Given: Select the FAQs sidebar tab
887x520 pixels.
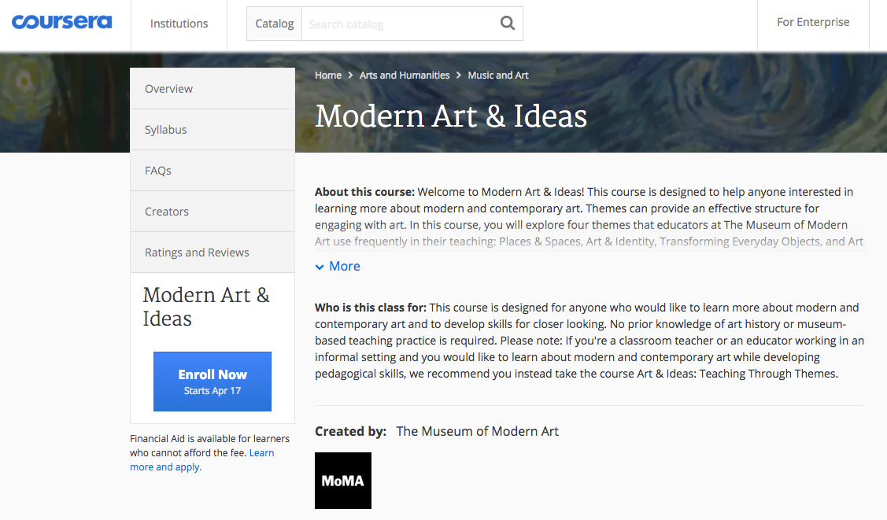Looking at the screenshot, I should tap(213, 171).
